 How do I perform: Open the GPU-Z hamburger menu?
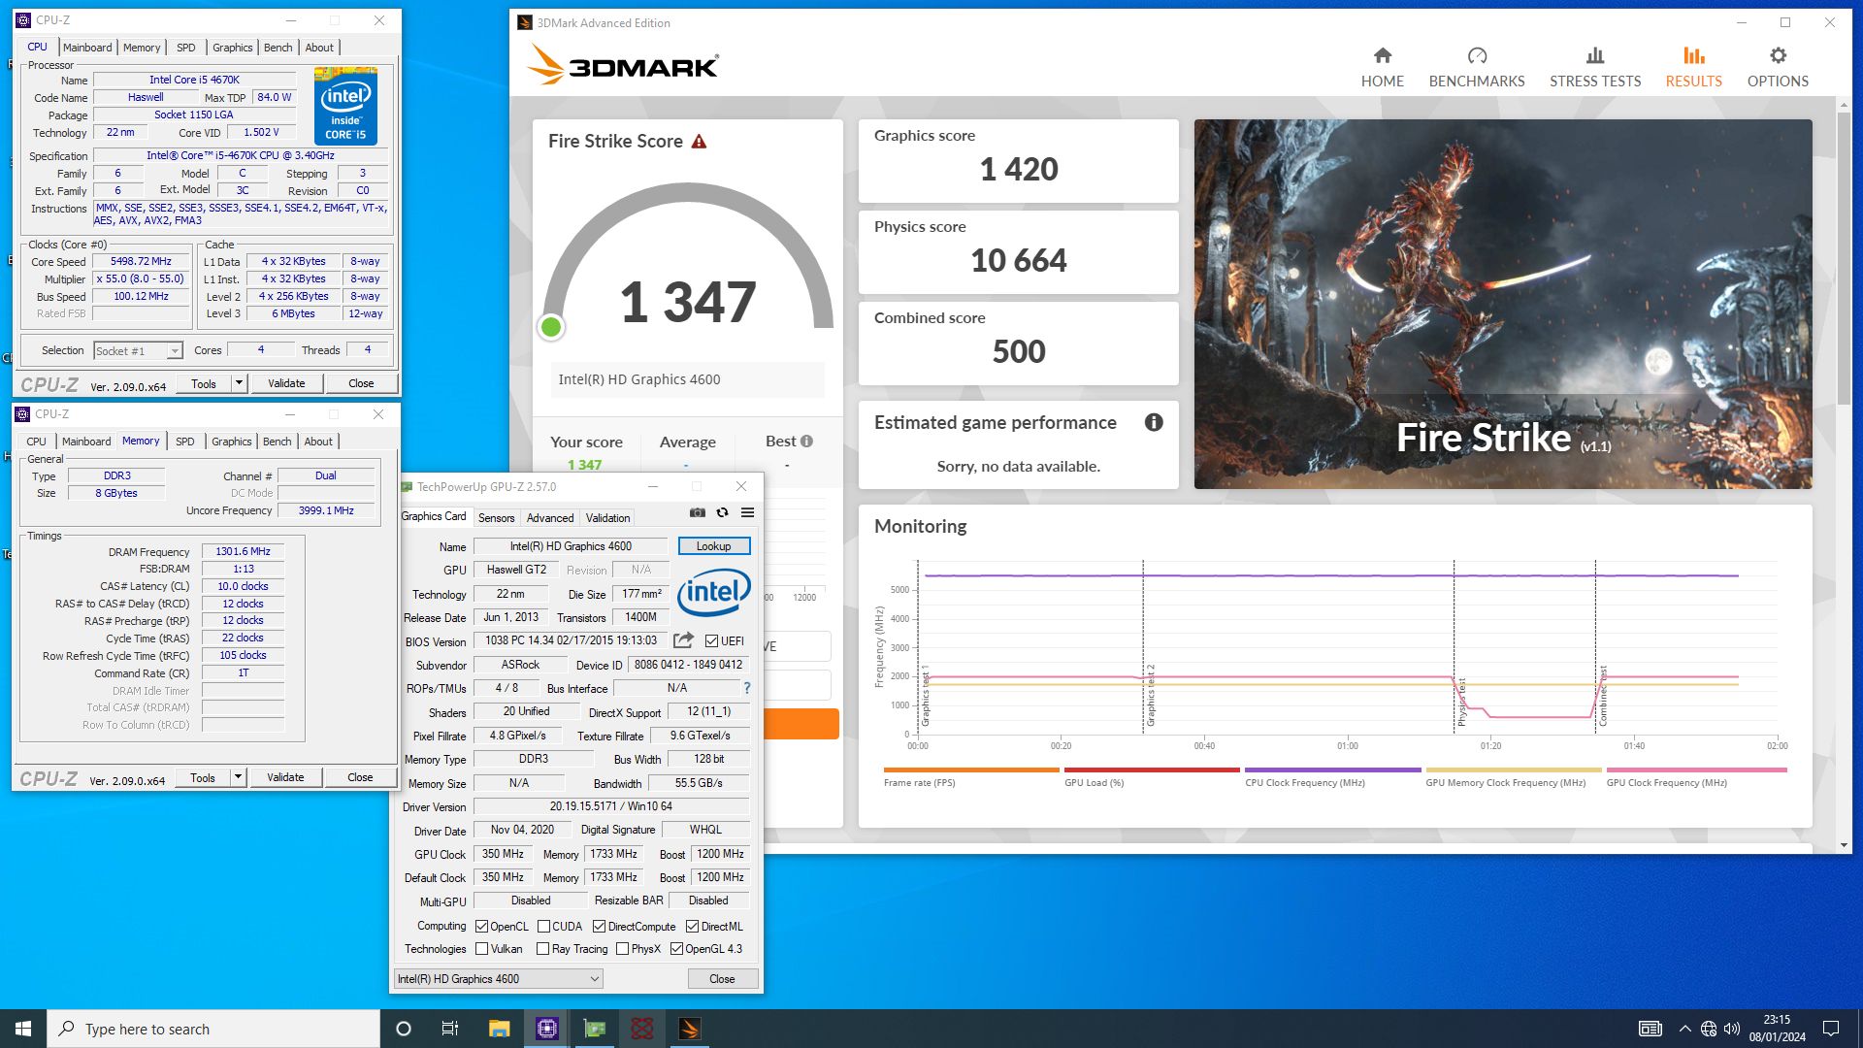747,512
